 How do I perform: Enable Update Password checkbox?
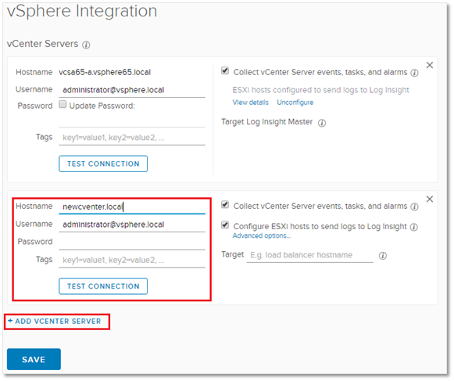coord(63,104)
